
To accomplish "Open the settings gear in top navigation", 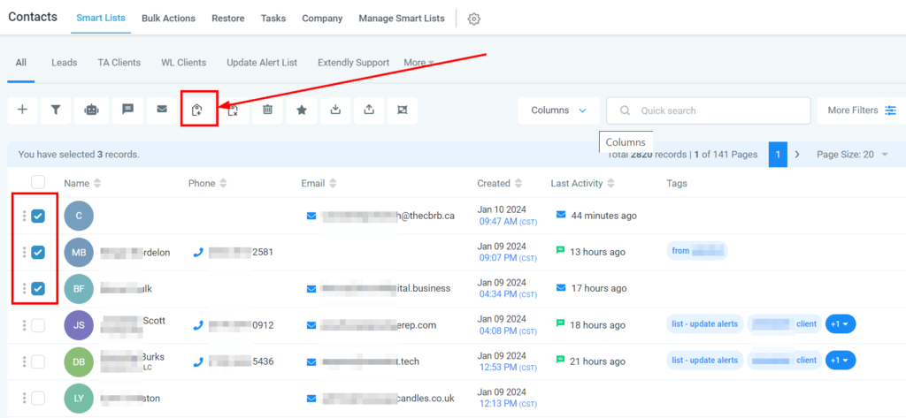I will 474,19.
